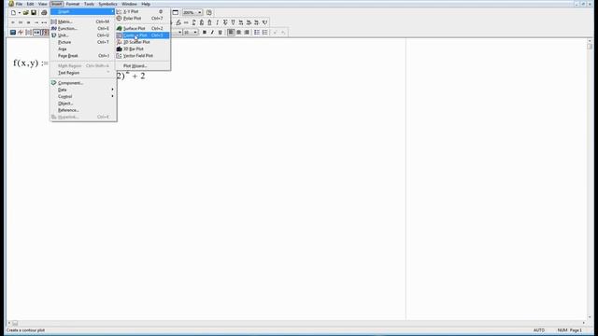Open the Graph math palette icon
Image resolution: width=598 pixels, height=336 pixels.
click(x=21, y=33)
